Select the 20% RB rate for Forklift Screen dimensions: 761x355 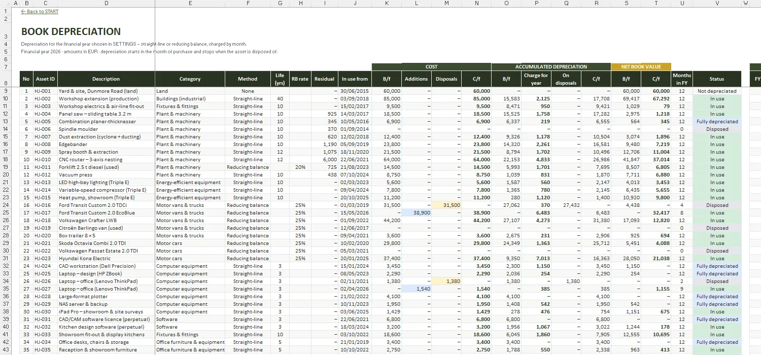(300, 167)
